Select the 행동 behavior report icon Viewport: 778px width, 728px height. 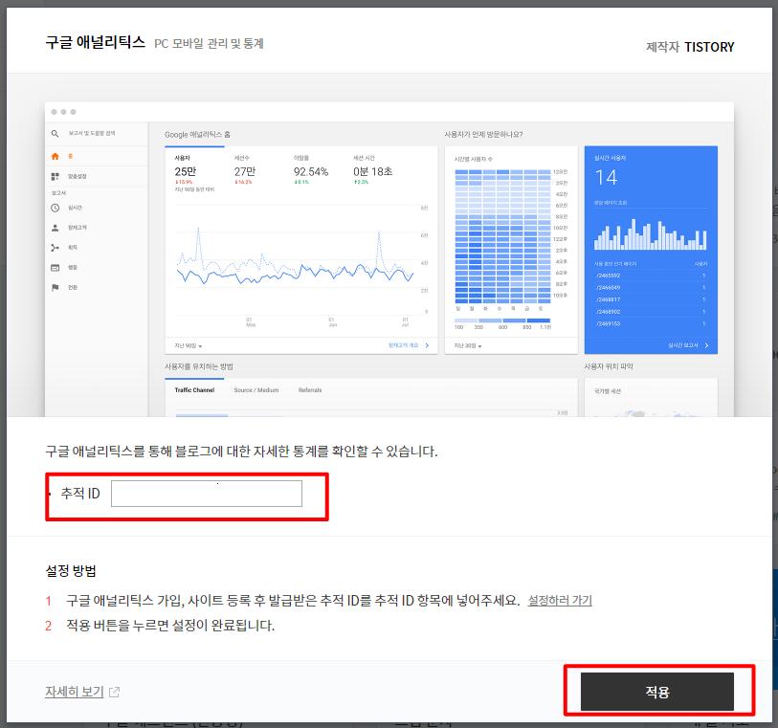coord(55,268)
